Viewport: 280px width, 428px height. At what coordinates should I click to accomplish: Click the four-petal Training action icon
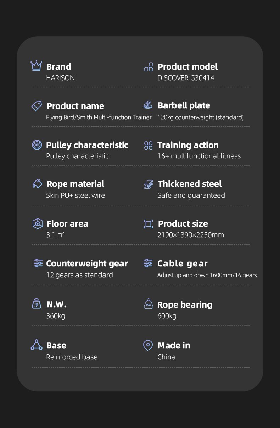pyautogui.click(x=148, y=145)
